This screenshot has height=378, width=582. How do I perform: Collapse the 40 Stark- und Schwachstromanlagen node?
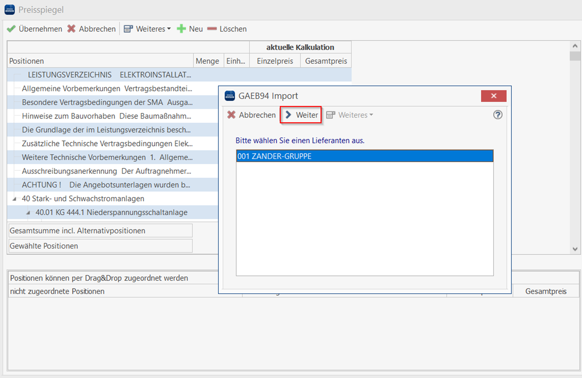(x=14, y=199)
